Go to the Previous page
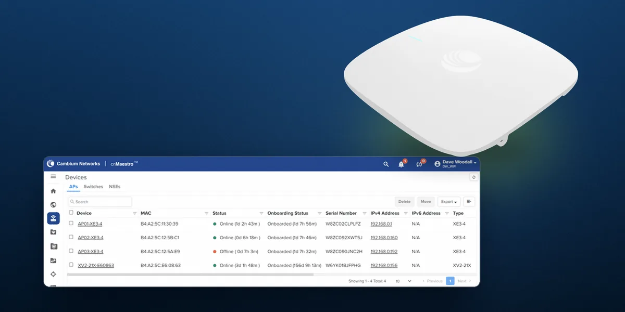625x312 pixels. (x=432, y=281)
